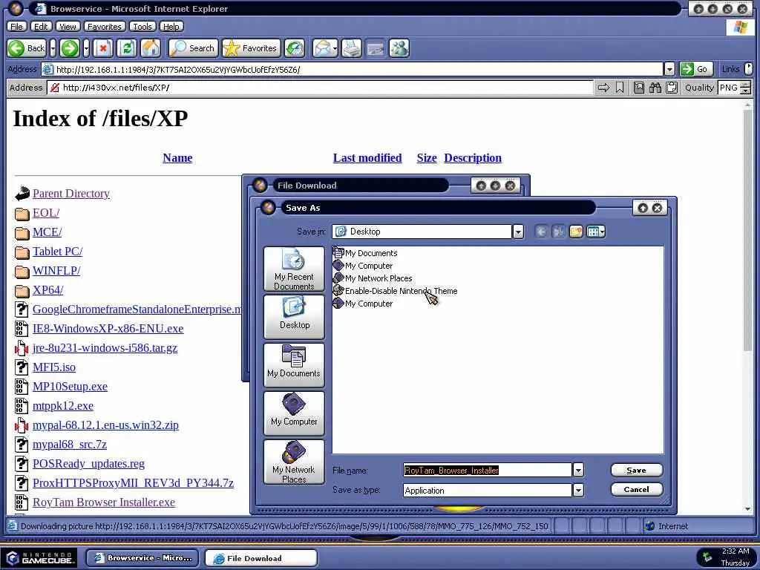Adjust the Quality PNG stepper
760x570 pixels.
746,88
